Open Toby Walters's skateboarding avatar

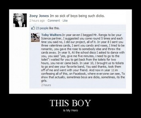(35, 37)
